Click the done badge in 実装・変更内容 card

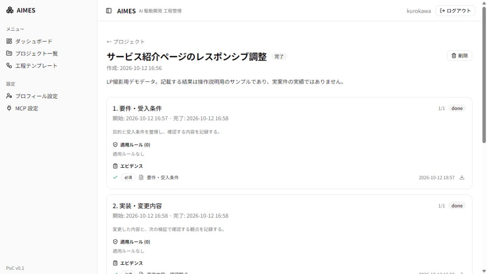(x=457, y=205)
